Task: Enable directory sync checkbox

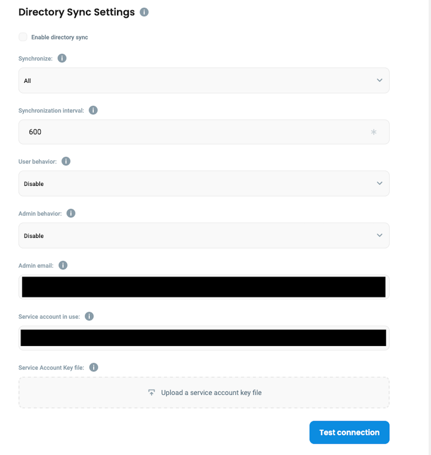Action: [23, 37]
